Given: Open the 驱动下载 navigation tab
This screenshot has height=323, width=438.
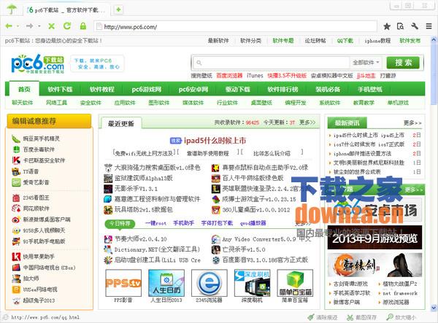Looking at the screenshot, I should (238, 89).
